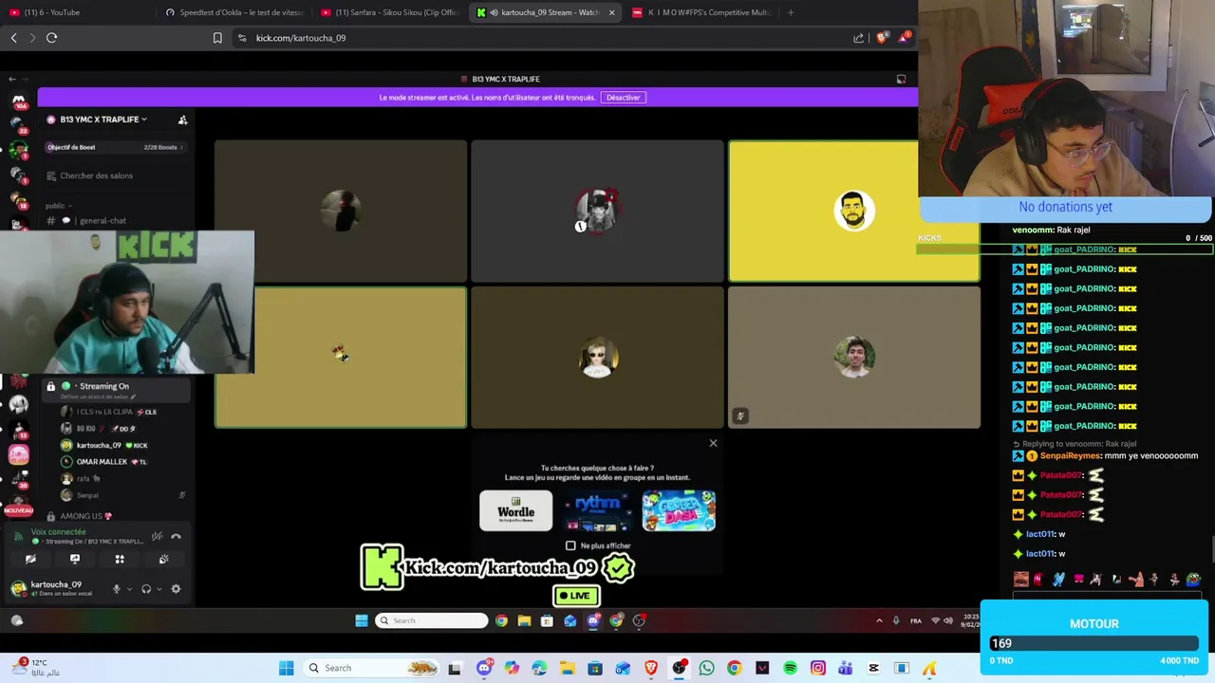Viewport: 1215px width, 683px height.
Task: Click the invite members icon beside server name
Action: click(182, 120)
